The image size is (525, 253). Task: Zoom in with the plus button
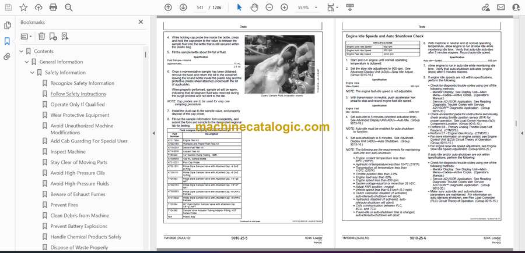point(284,8)
